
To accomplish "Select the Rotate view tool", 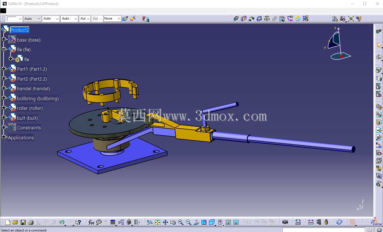I will tap(173, 222).
